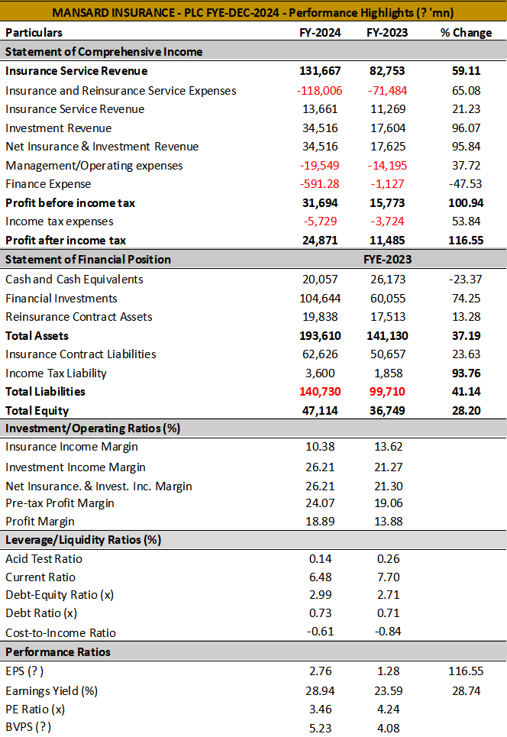Select the red 140,730 cell
The image size is (507, 737).
(320, 392)
